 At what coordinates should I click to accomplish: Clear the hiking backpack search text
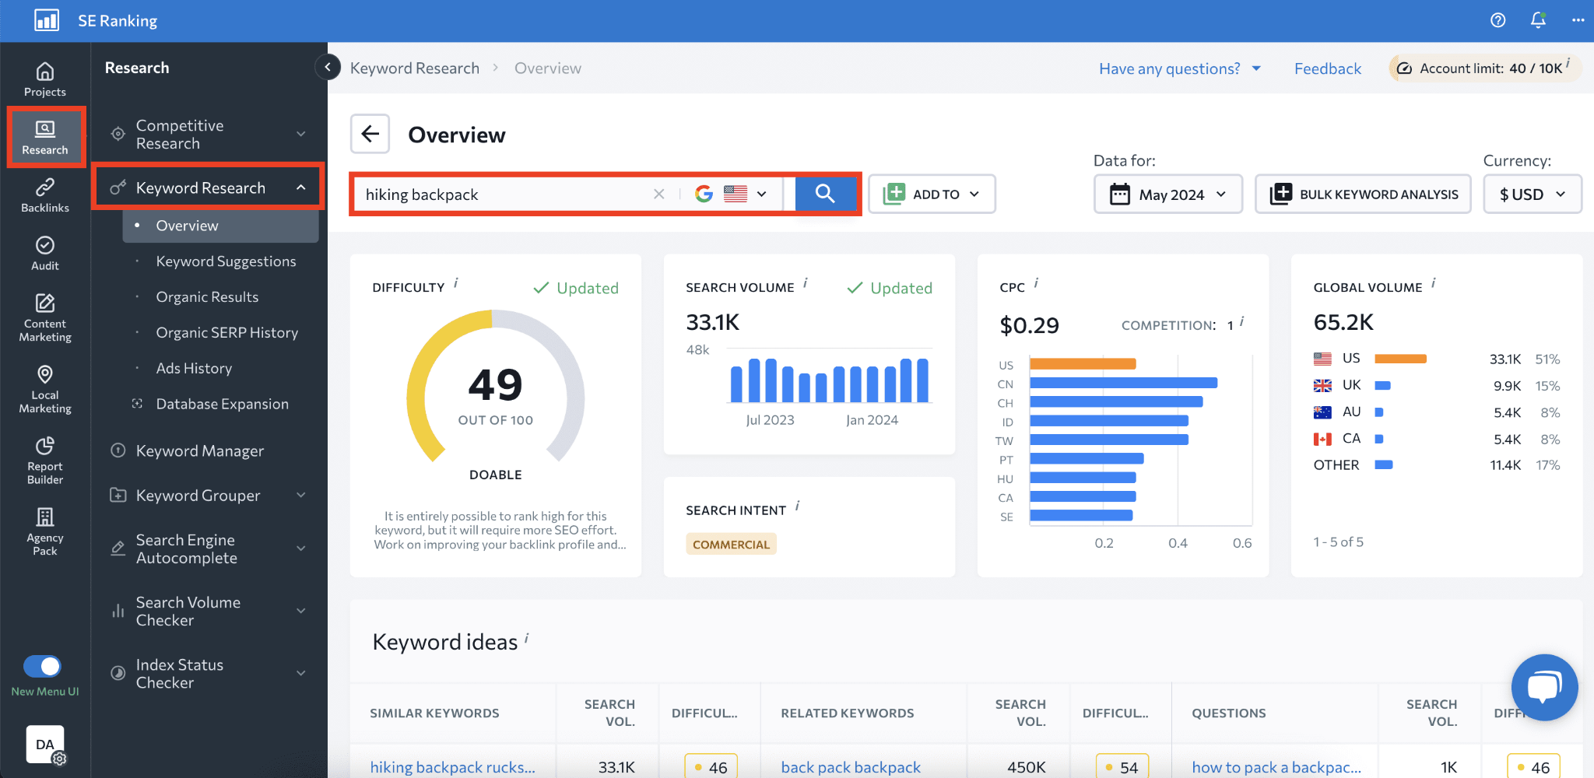tap(659, 194)
